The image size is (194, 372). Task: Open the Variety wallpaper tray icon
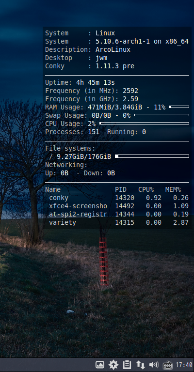(100, 365)
